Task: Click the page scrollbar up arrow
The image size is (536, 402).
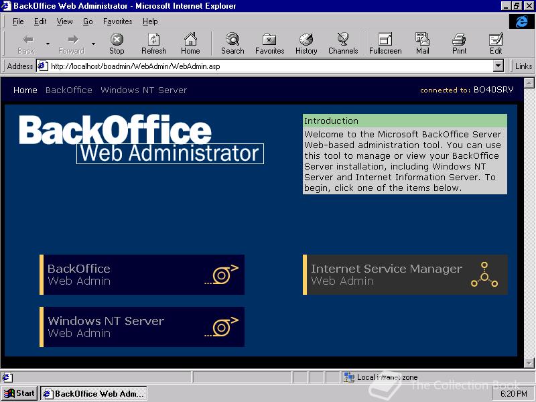Action: (529, 82)
